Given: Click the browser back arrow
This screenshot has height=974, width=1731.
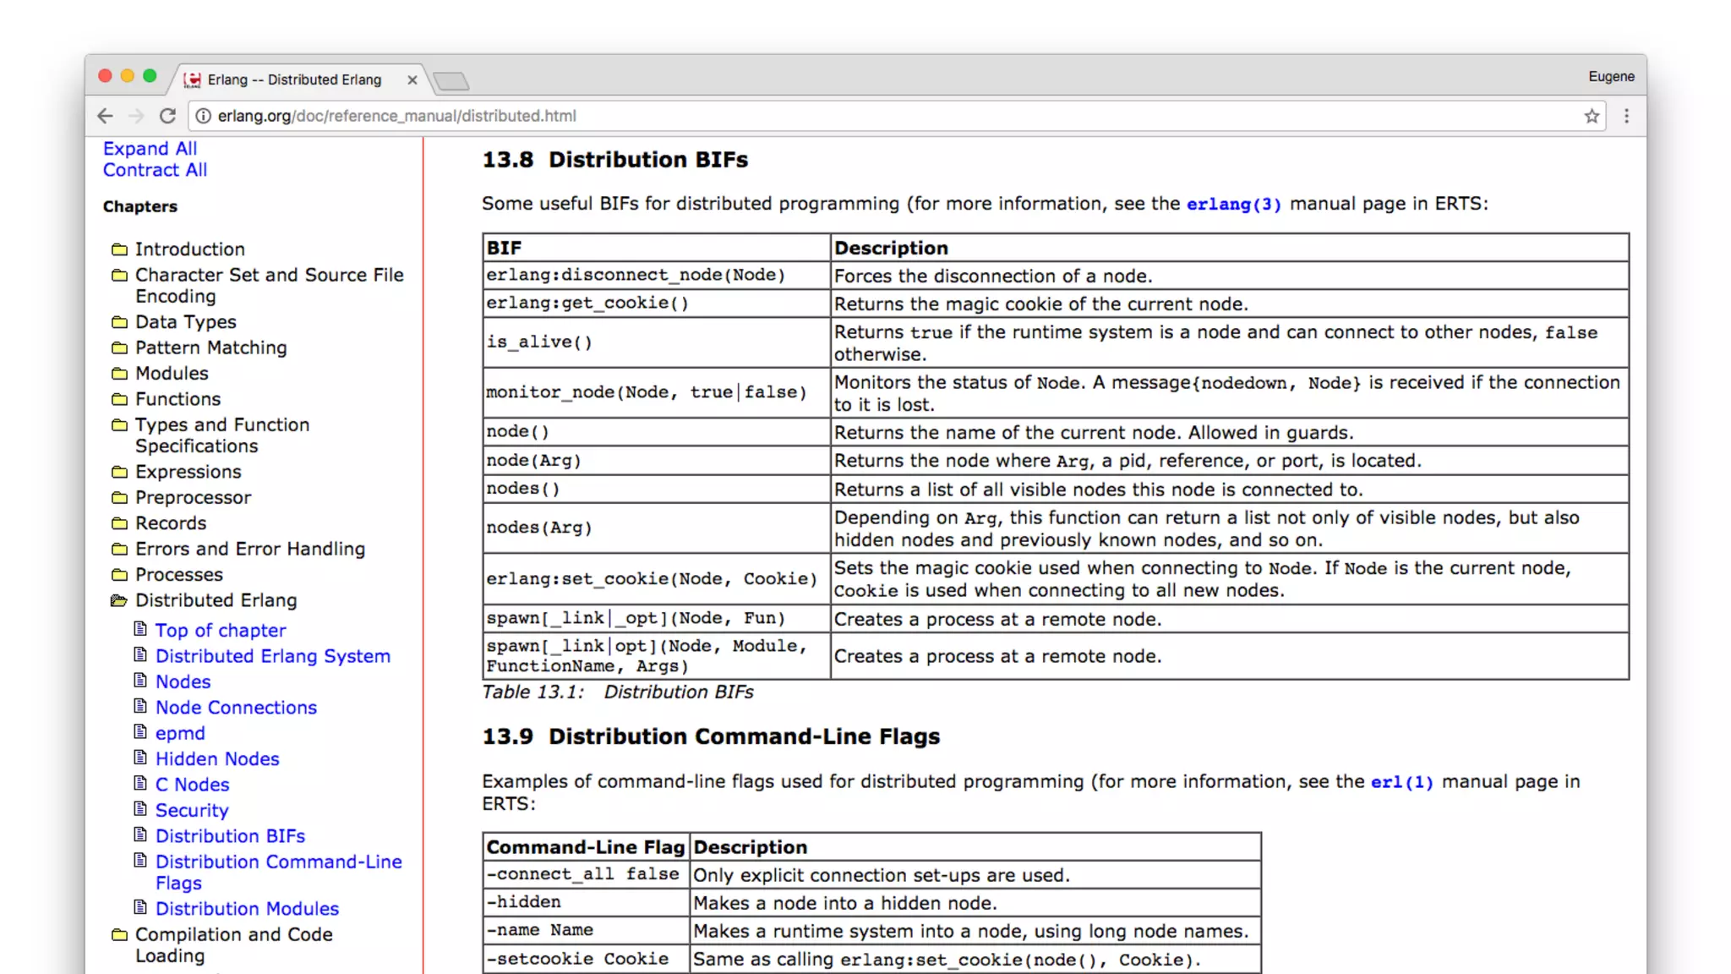Looking at the screenshot, I should pyautogui.click(x=105, y=116).
